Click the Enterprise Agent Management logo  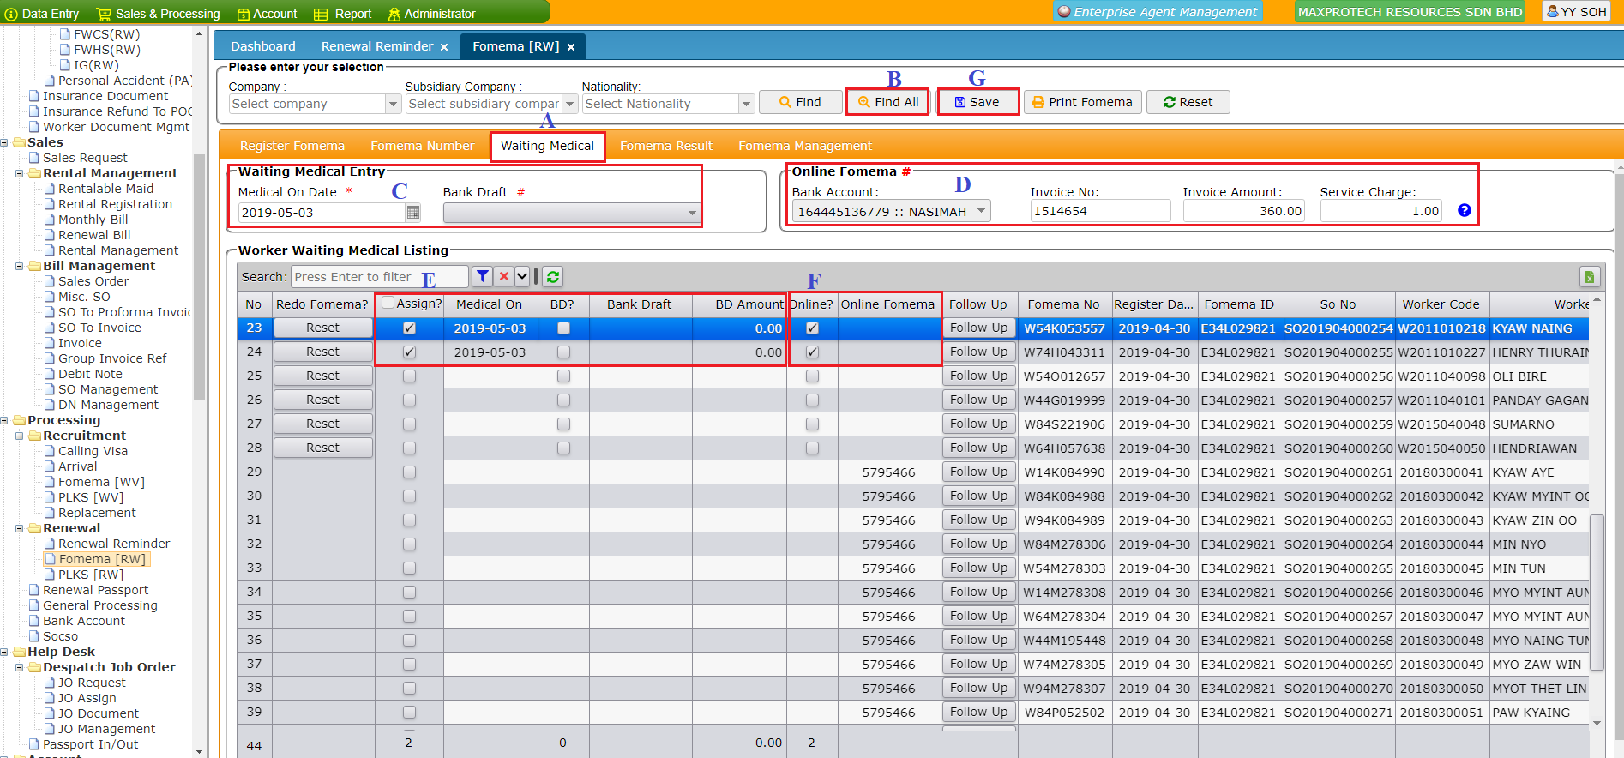(1064, 11)
